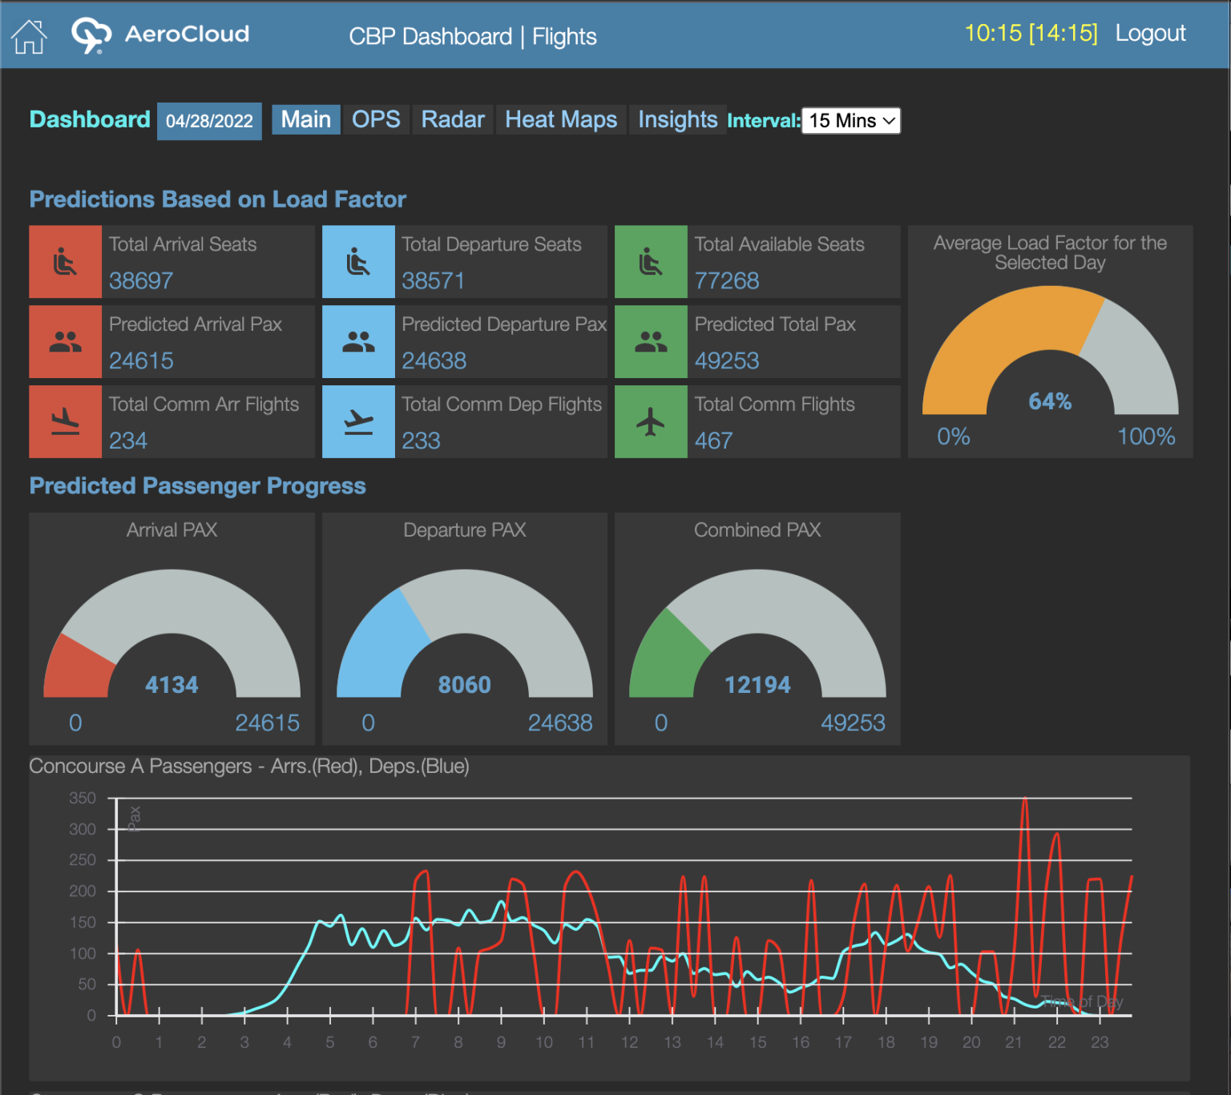Open the Insights tab
This screenshot has height=1095, width=1231.
click(677, 119)
